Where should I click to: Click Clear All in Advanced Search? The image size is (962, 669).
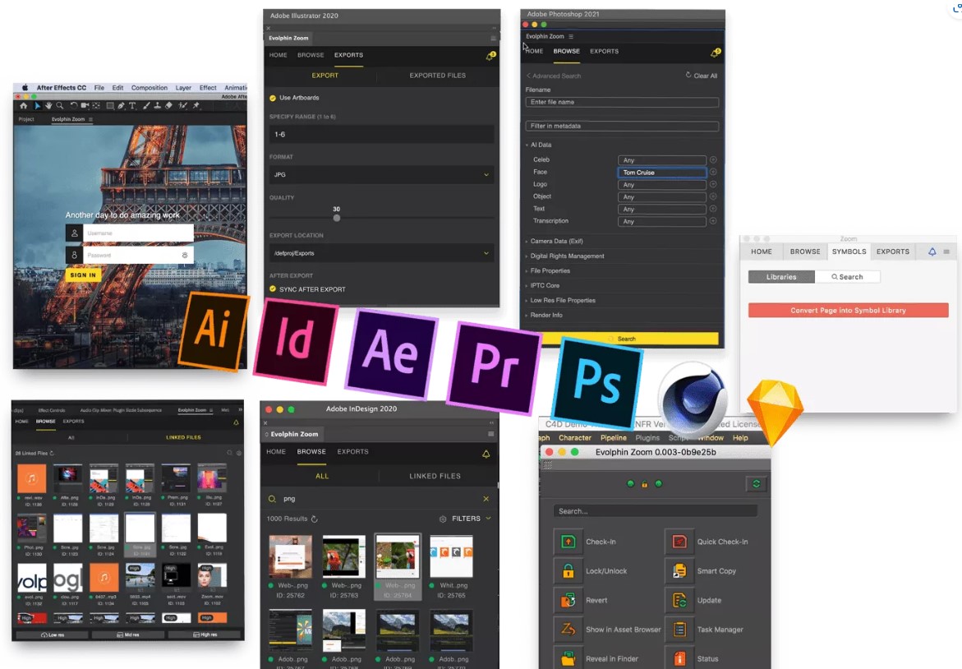[705, 76]
